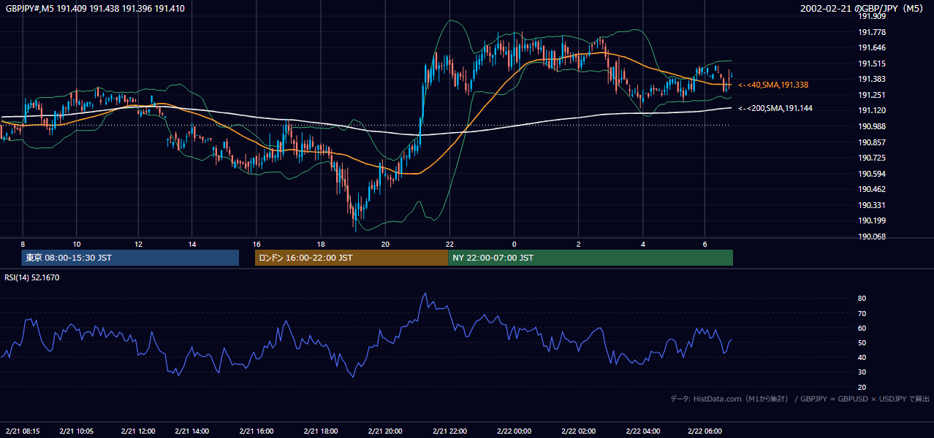Click price axis value 190.331
This screenshot has width=934, height=438.
pyautogui.click(x=872, y=205)
